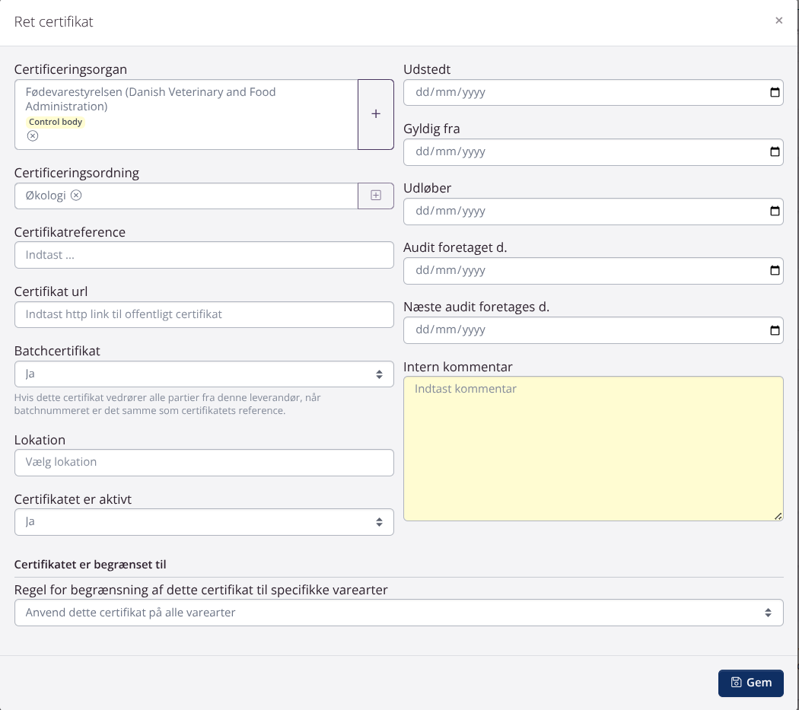
Task: Click the Udstedt date text field
Action: [x=533, y=93]
